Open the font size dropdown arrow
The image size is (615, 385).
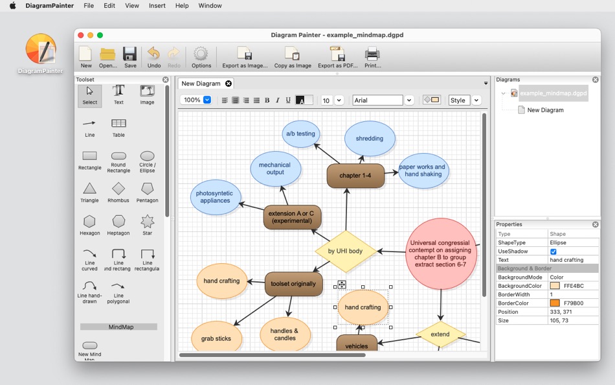coord(339,100)
